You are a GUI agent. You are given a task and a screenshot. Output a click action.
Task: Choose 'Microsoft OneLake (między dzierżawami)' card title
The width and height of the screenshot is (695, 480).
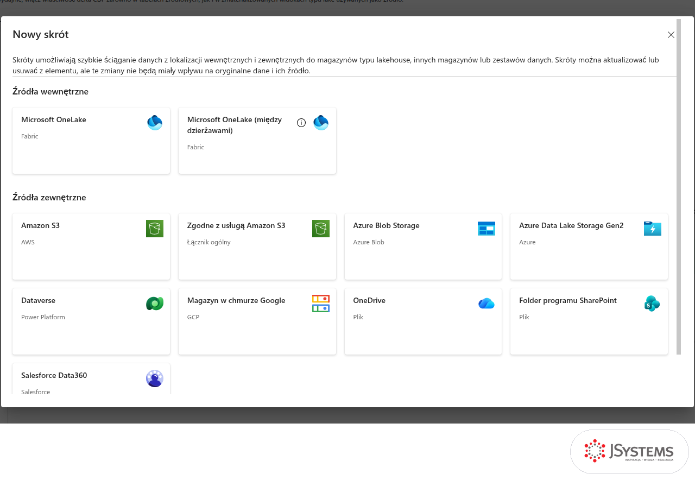click(x=235, y=125)
